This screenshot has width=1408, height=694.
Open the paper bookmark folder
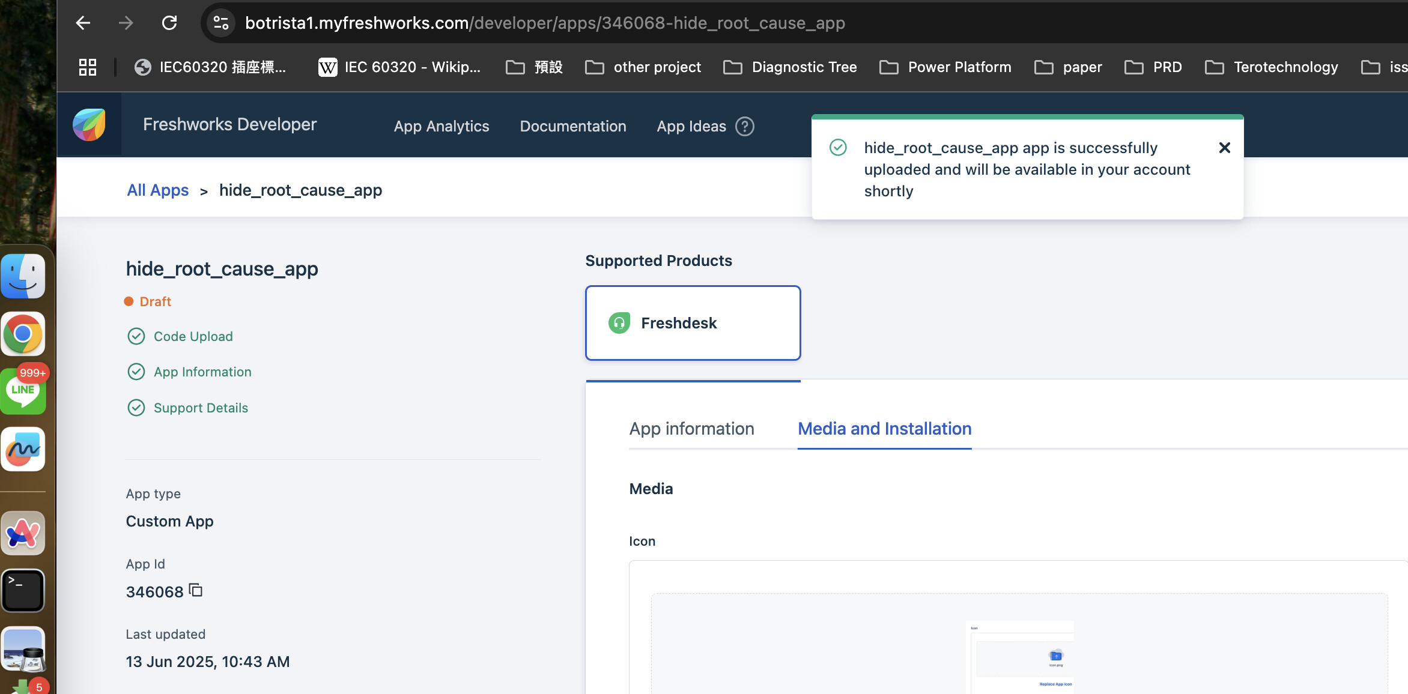(x=1068, y=67)
